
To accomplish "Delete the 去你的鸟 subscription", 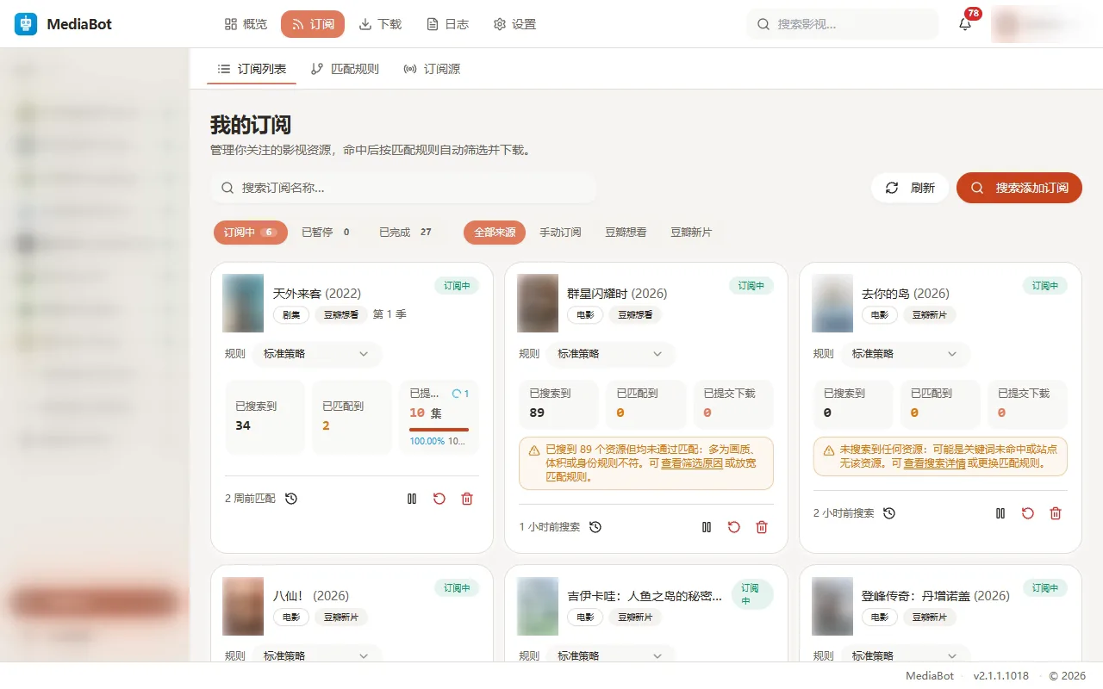I will coord(1056,513).
